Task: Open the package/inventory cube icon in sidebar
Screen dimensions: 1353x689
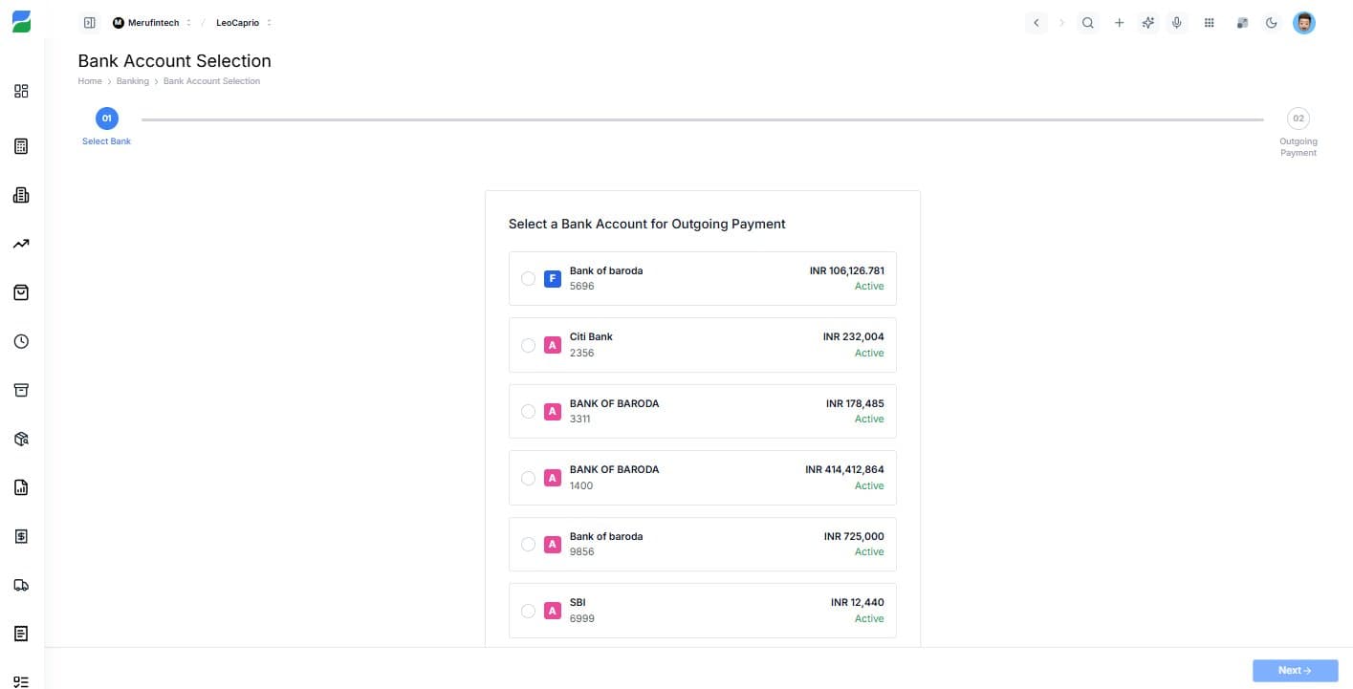Action: (21, 438)
